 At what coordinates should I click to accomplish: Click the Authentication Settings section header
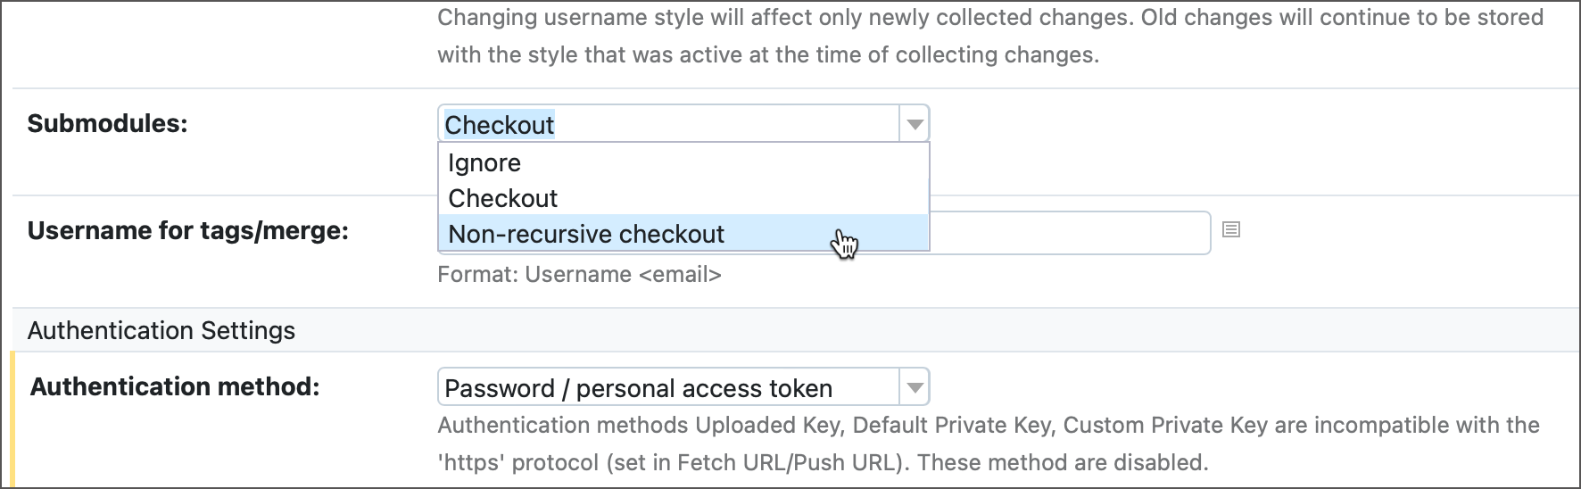coord(161,330)
